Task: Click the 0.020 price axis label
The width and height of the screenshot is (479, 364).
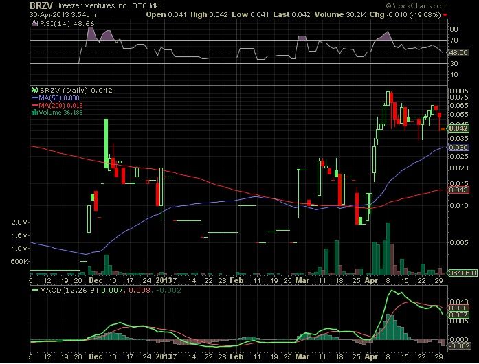Action: (459, 168)
